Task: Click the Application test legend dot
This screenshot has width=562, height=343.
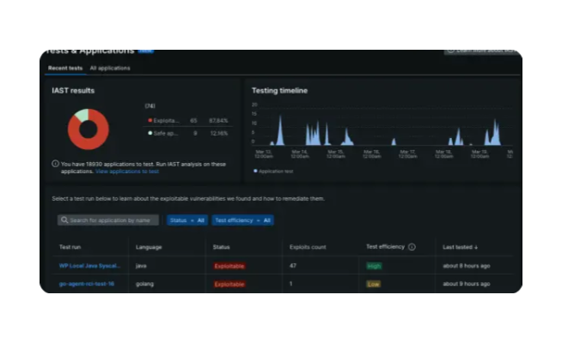Action: [255, 171]
